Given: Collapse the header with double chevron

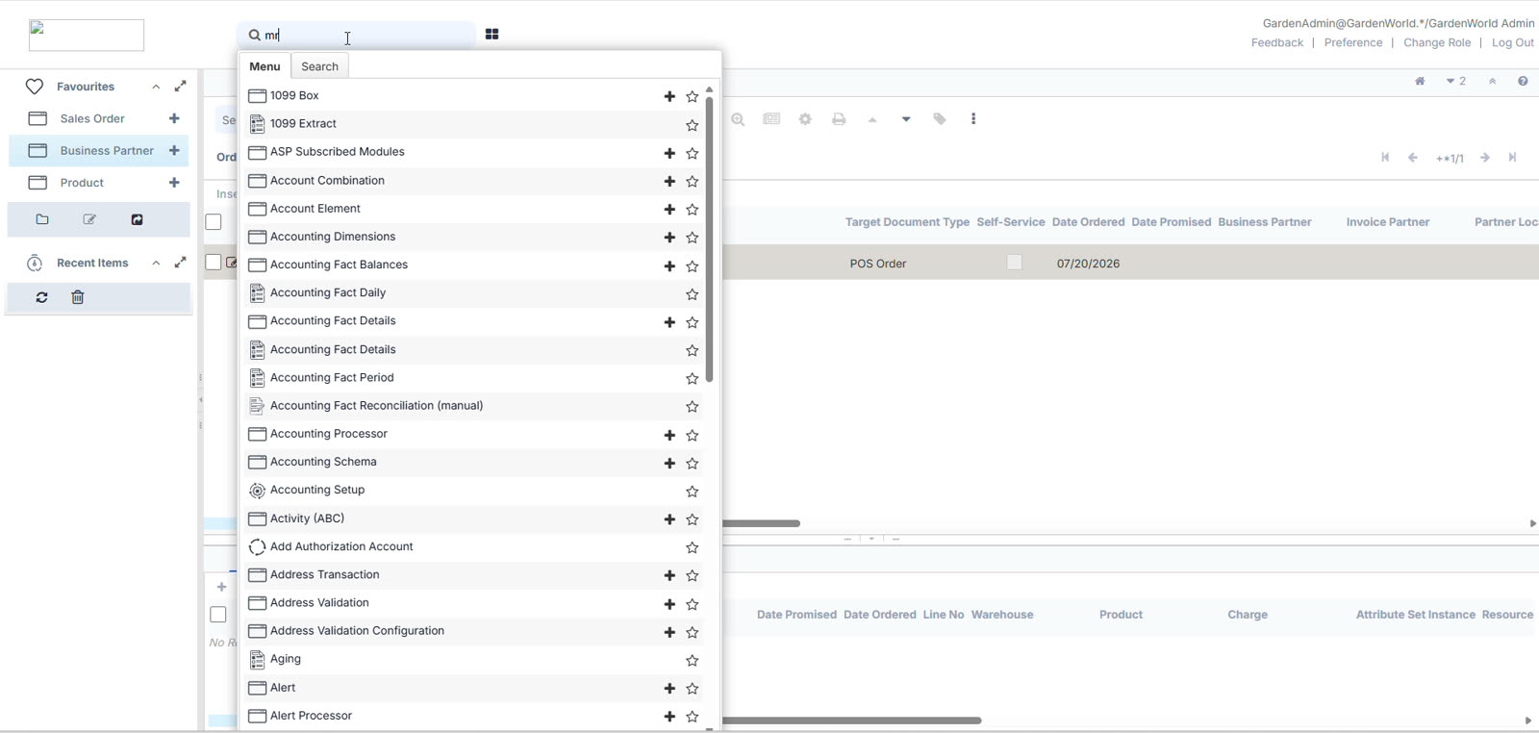Looking at the screenshot, I should [x=1492, y=81].
